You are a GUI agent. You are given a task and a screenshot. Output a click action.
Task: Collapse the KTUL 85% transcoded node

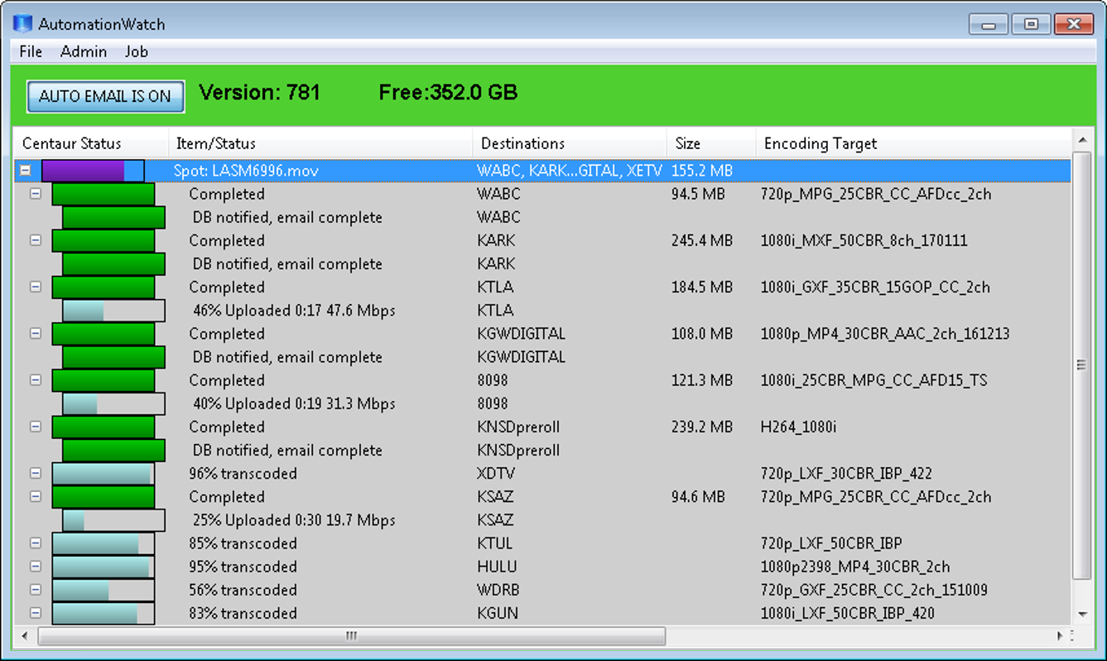click(x=36, y=543)
